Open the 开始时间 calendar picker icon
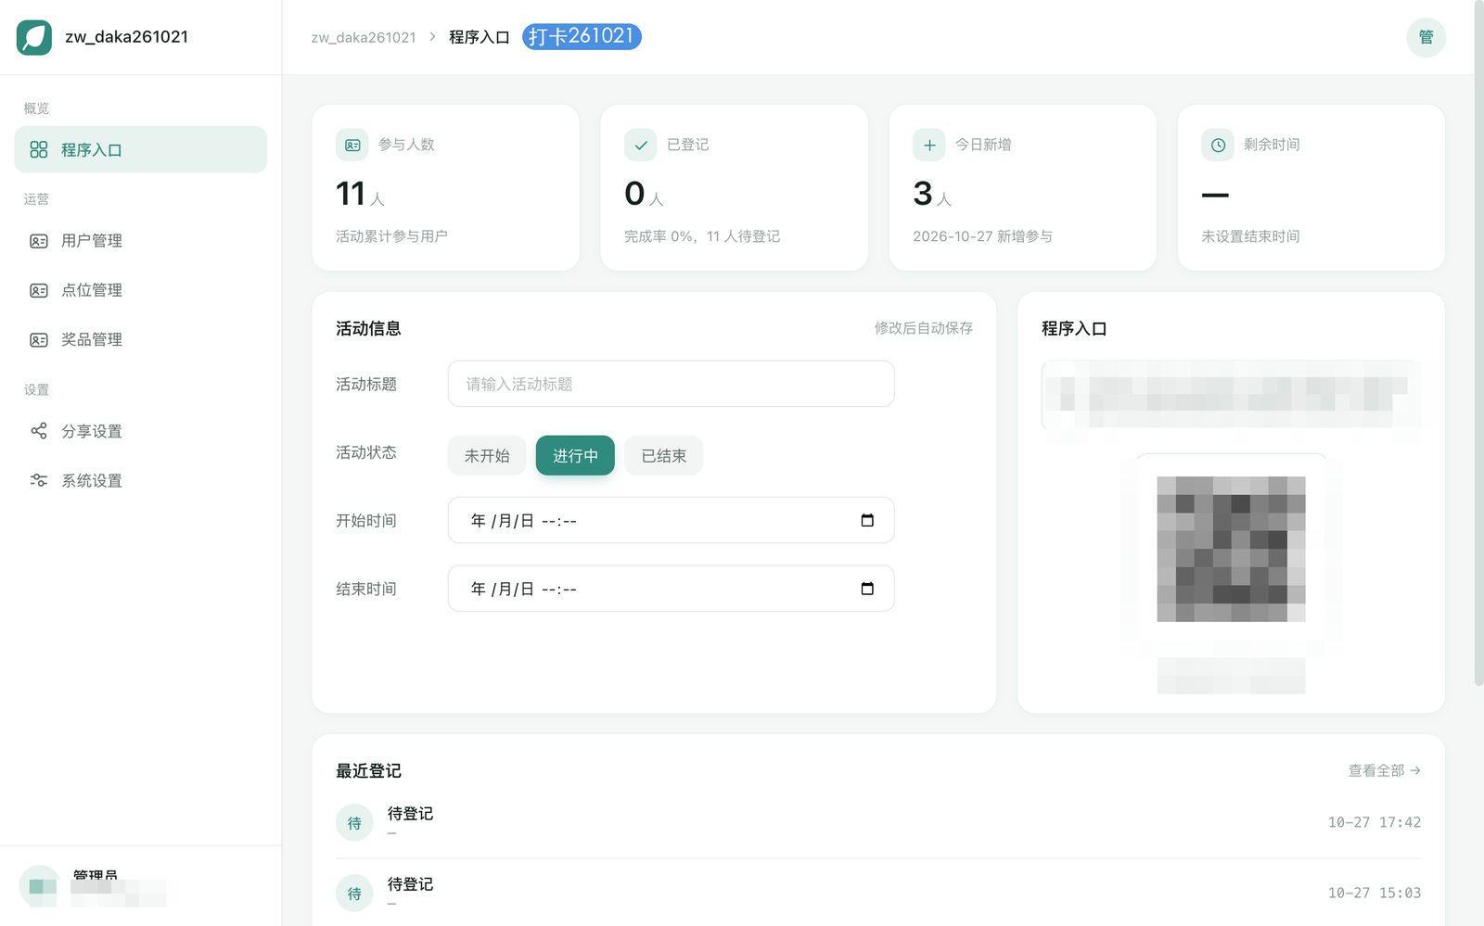This screenshot has width=1484, height=926. click(867, 520)
